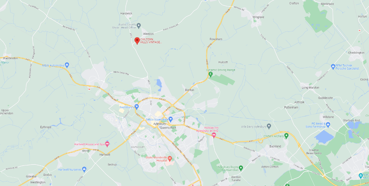The image size is (369, 186).
Task: Click the red Chiltern Hills Vintage pin
Action: tap(137, 41)
